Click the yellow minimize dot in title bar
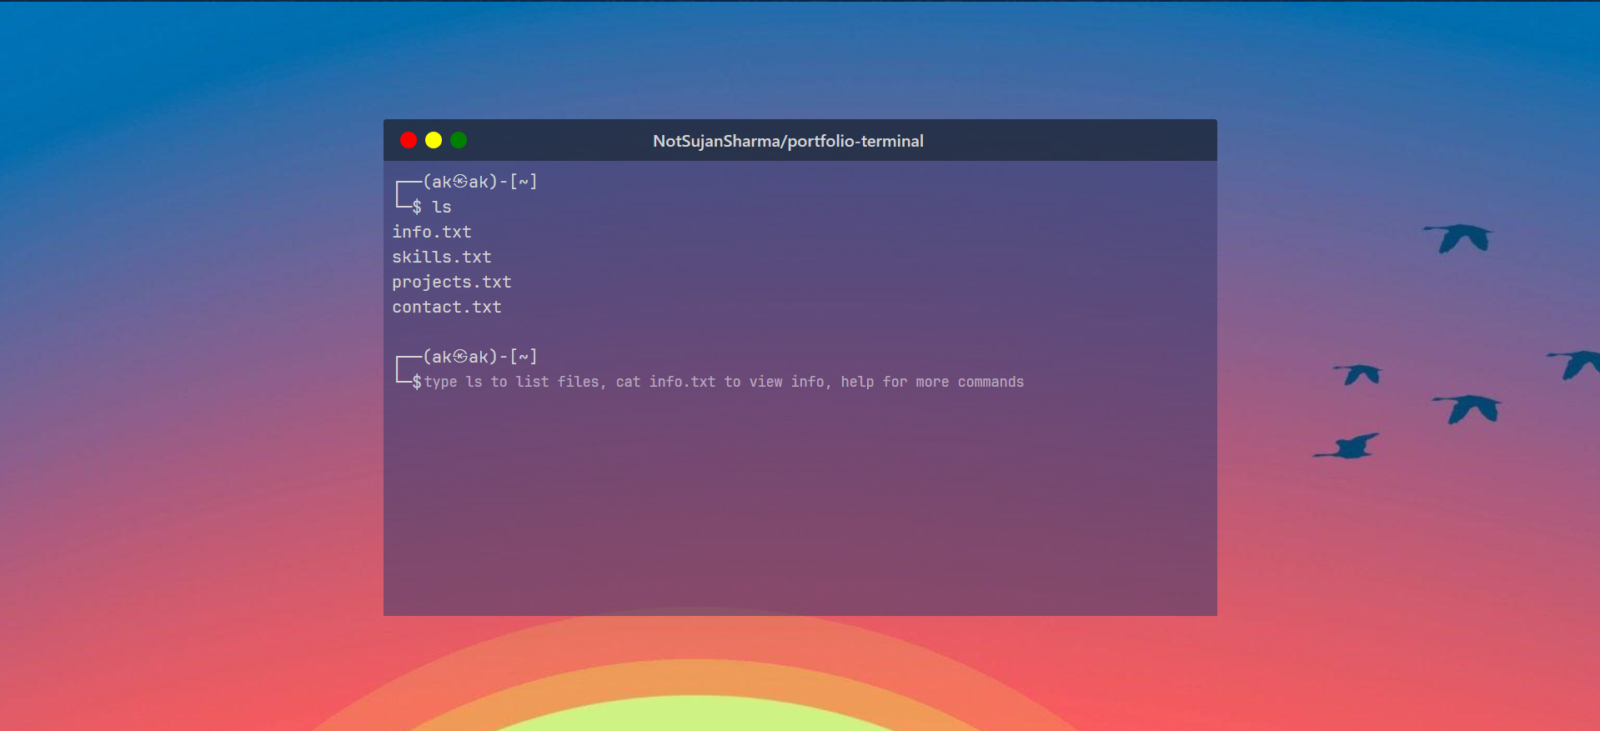1600x731 pixels. tap(434, 140)
